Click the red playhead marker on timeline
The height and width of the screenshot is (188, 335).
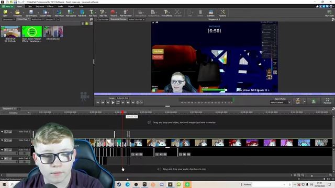[x=122, y=112]
